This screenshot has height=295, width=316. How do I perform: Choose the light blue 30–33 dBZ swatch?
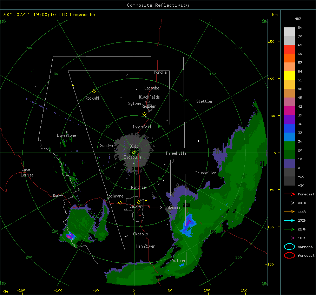tap(289, 137)
